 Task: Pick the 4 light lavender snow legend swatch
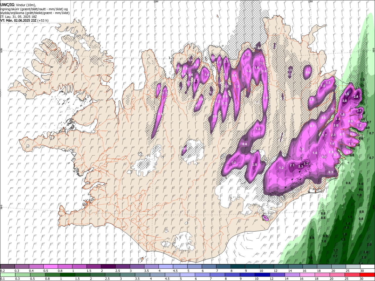pos(165,267)
